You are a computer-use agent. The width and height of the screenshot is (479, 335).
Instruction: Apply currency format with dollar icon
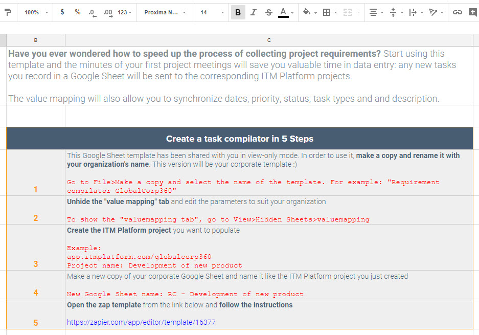point(62,12)
